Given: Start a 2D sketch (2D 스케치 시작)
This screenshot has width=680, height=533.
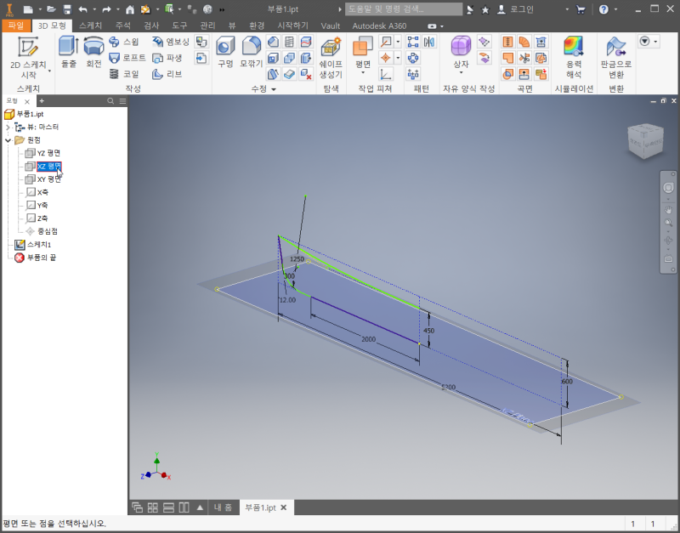Looking at the screenshot, I should [x=28, y=58].
